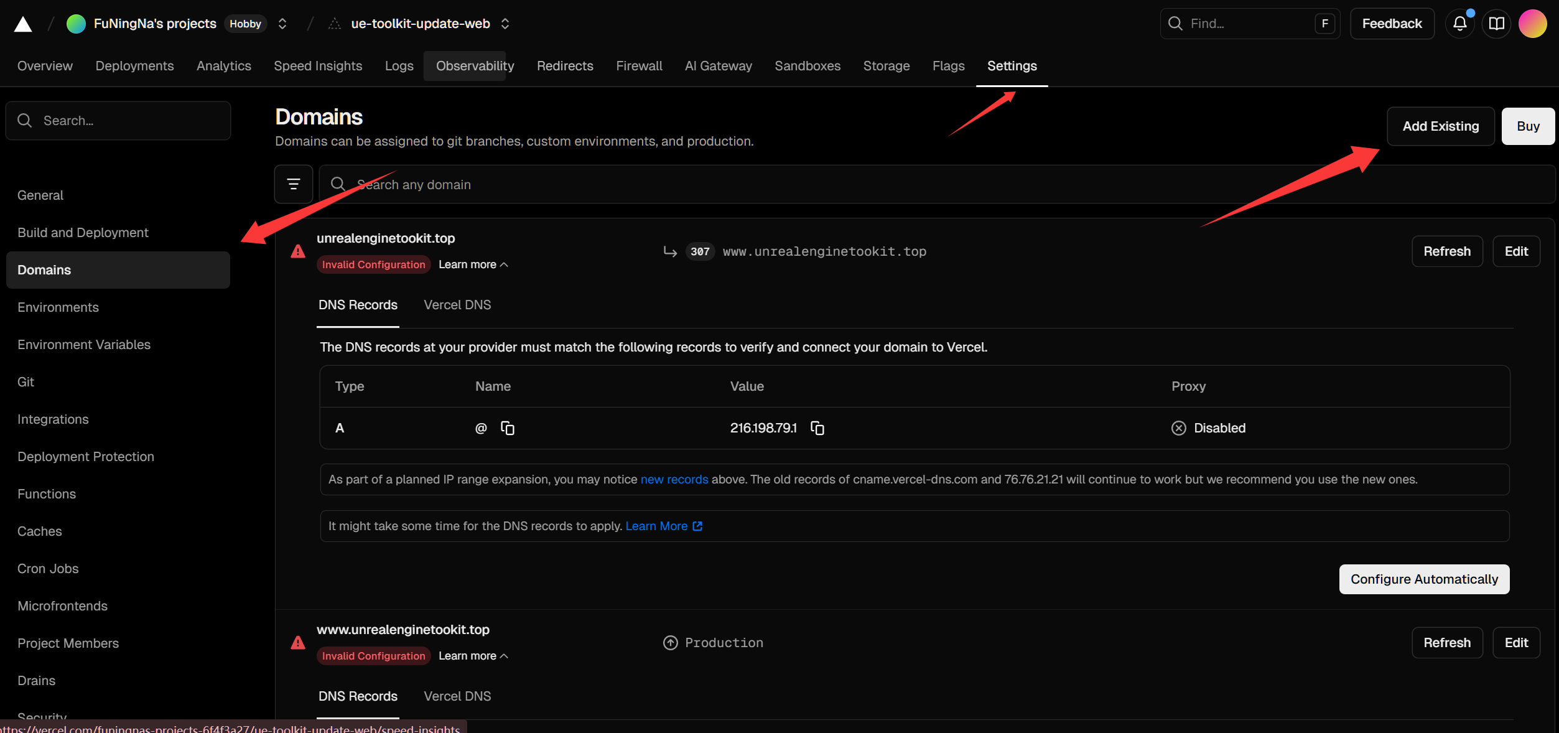Screen dimensions: 1559x733
Task: Open the team avatar for FuNingNa's projects
Action: coord(76,24)
